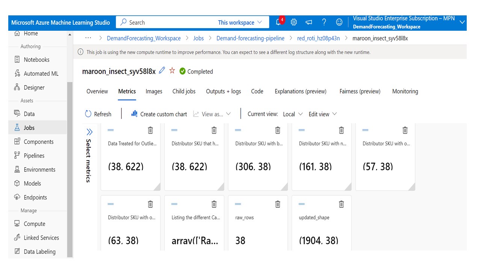Click the Designer sidebar icon
This screenshot has height=270, width=481.
(x=17, y=87)
